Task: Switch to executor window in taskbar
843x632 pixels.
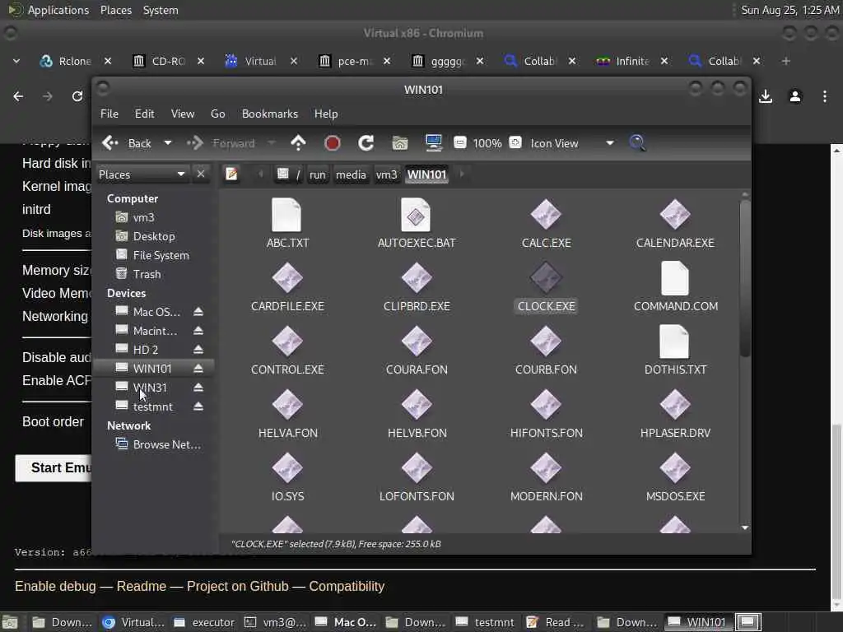Action: [x=205, y=622]
